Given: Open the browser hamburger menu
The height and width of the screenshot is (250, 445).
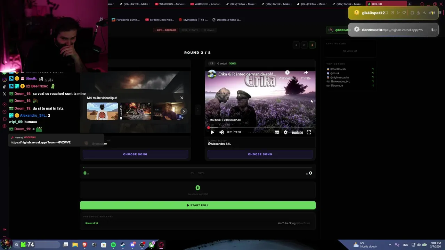Looking at the screenshot, I should point(440,13).
